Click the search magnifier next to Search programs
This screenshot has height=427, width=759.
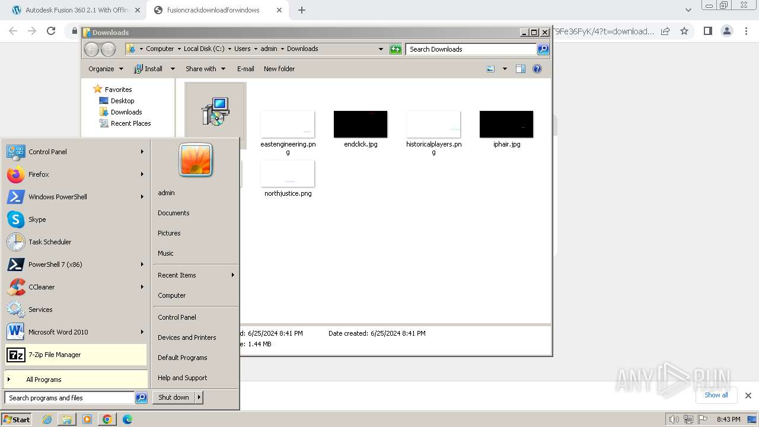pyautogui.click(x=141, y=398)
